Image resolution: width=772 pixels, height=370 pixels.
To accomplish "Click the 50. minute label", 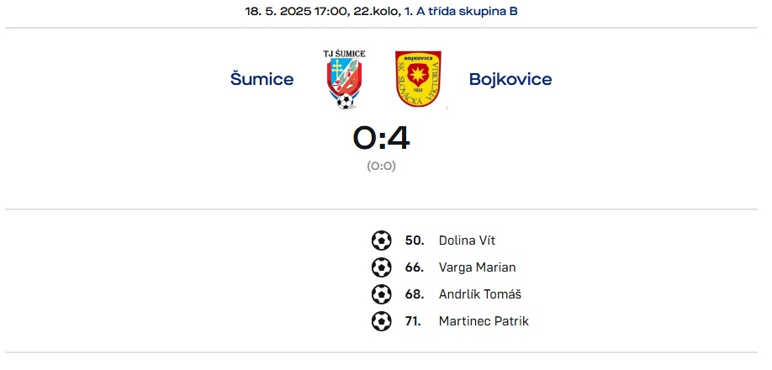I will [x=415, y=240].
